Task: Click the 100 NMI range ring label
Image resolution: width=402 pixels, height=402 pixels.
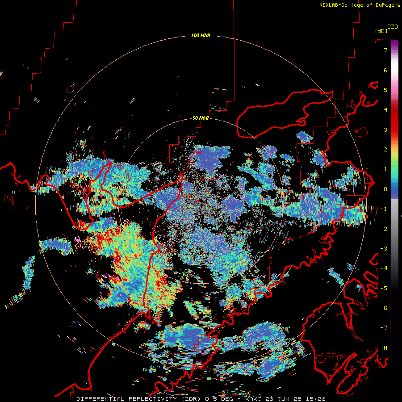Action: coord(201,35)
